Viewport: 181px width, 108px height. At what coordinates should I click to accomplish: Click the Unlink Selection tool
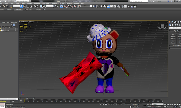coord(7,6)
